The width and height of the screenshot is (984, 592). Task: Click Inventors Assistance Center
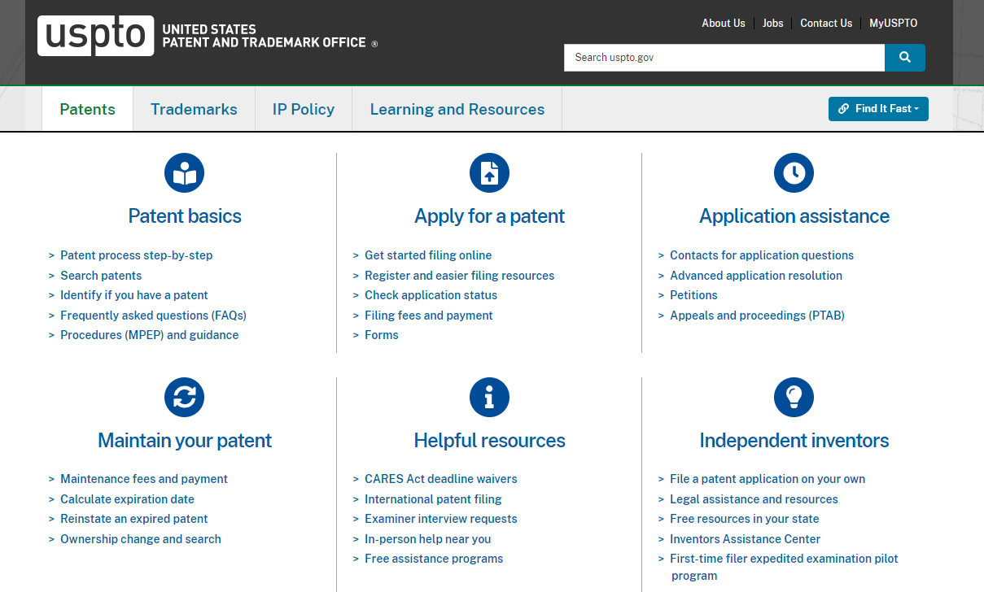coord(746,539)
